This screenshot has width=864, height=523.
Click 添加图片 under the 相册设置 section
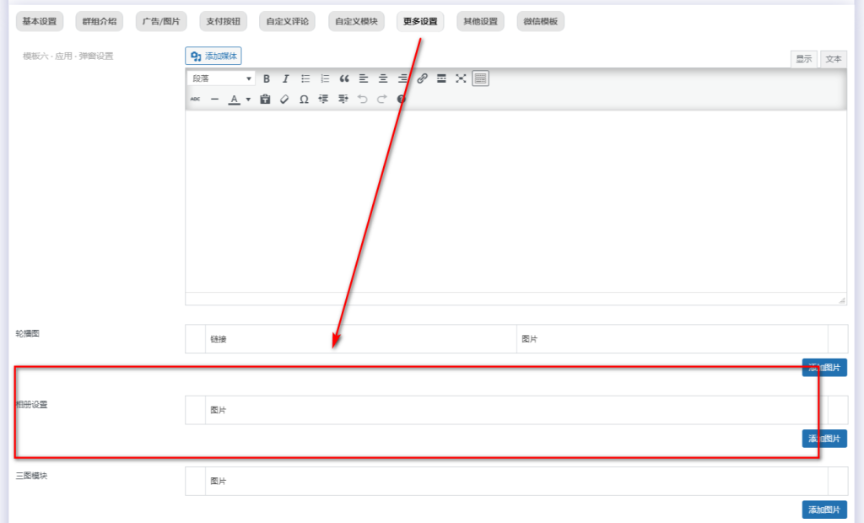click(x=823, y=439)
